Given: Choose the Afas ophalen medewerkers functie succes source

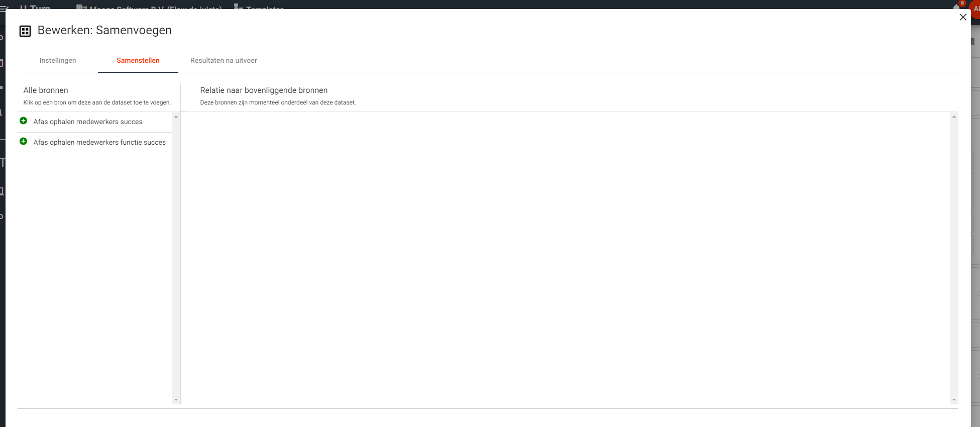Looking at the screenshot, I should point(99,143).
